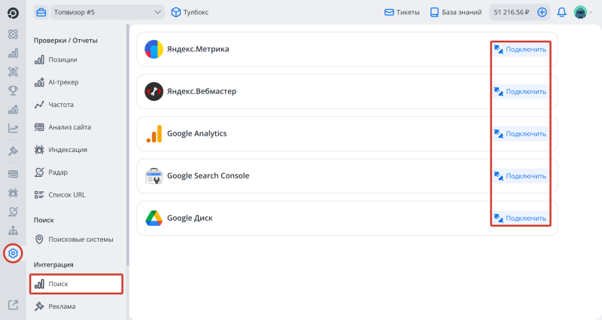
Task: Click the sidebar vertical scrollbar
Action: click(128, 145)
